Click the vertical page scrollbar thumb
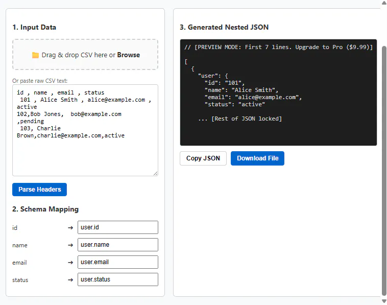This screenshot has height=305, width=387. coord(384,171)
